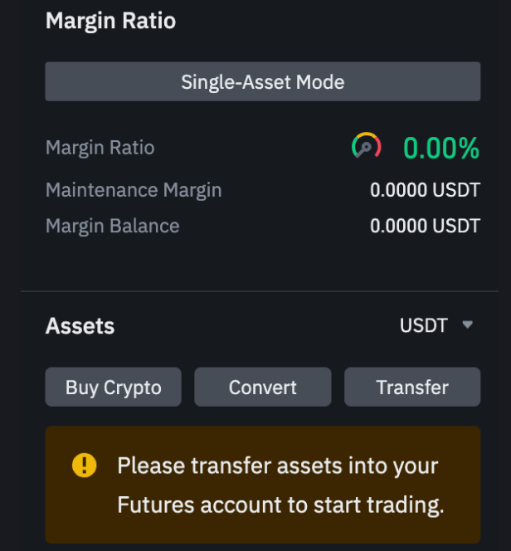Click the brown futures account warning banner
Screen dimensions: 511x551
(263, 485)
